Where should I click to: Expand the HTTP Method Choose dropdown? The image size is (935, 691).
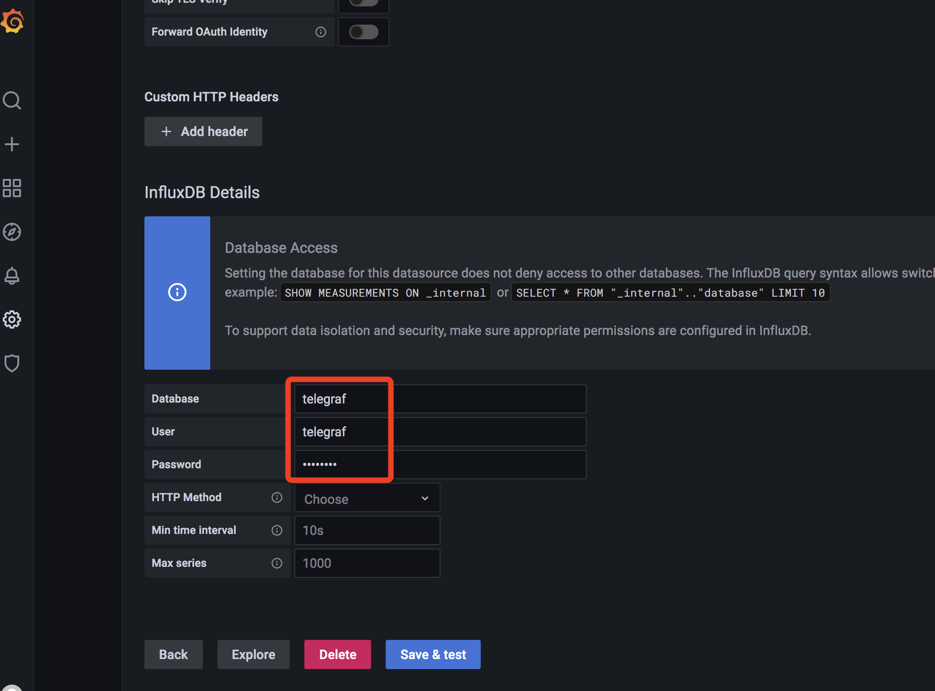pos(367,498)
